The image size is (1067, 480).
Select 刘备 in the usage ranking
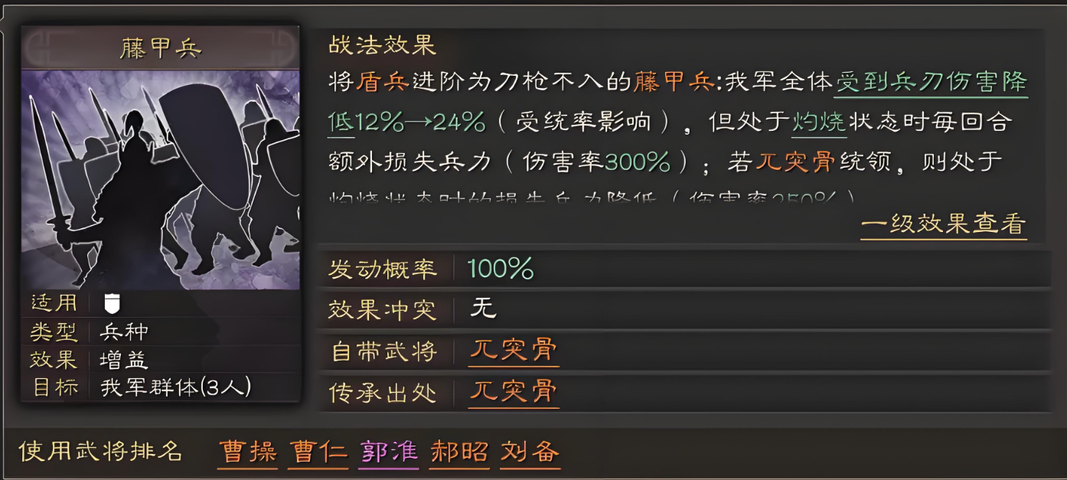pos(529,452)
